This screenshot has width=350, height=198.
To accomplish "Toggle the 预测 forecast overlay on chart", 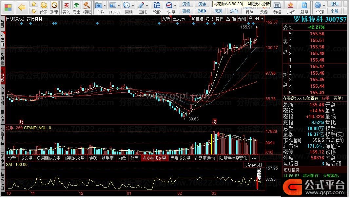I will click(x=242, y=19).
